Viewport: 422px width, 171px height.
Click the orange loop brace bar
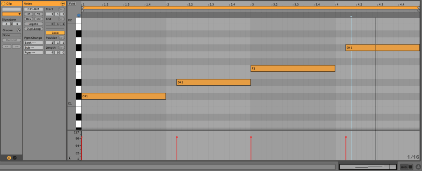(251, 8)
